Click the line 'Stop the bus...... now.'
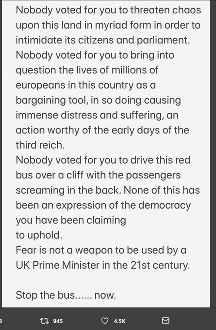This screenshot has height=330, width=216. [66, 295]
